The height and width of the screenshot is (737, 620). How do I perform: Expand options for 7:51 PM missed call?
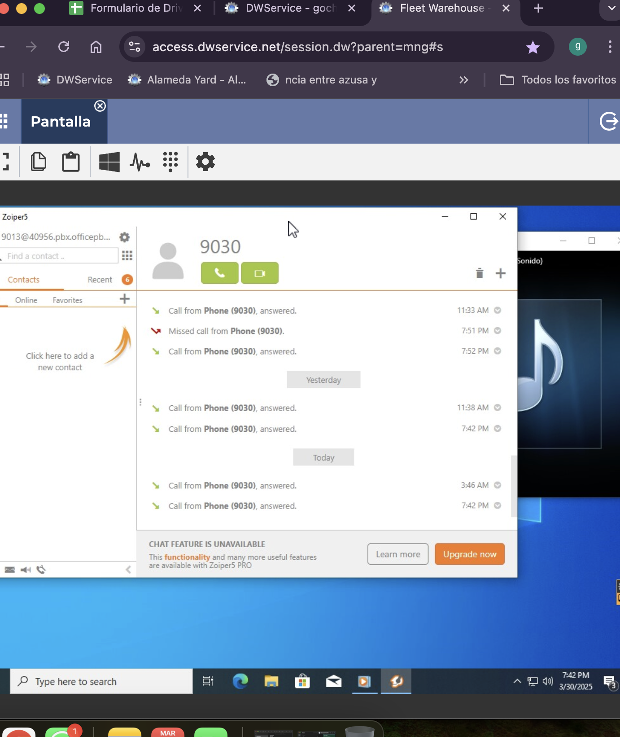[498, 330]
